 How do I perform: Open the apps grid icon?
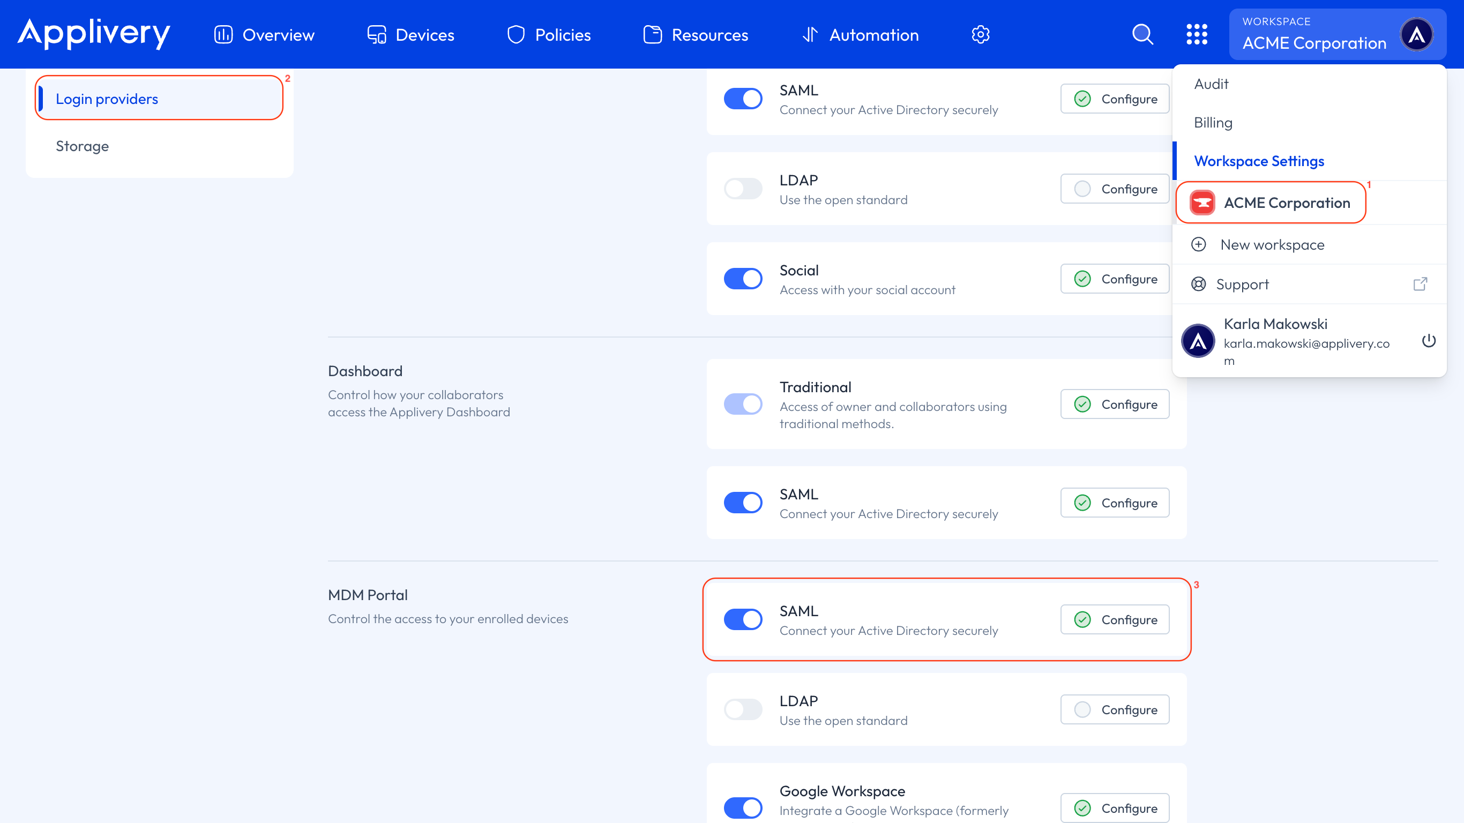tap(1198, 34)
